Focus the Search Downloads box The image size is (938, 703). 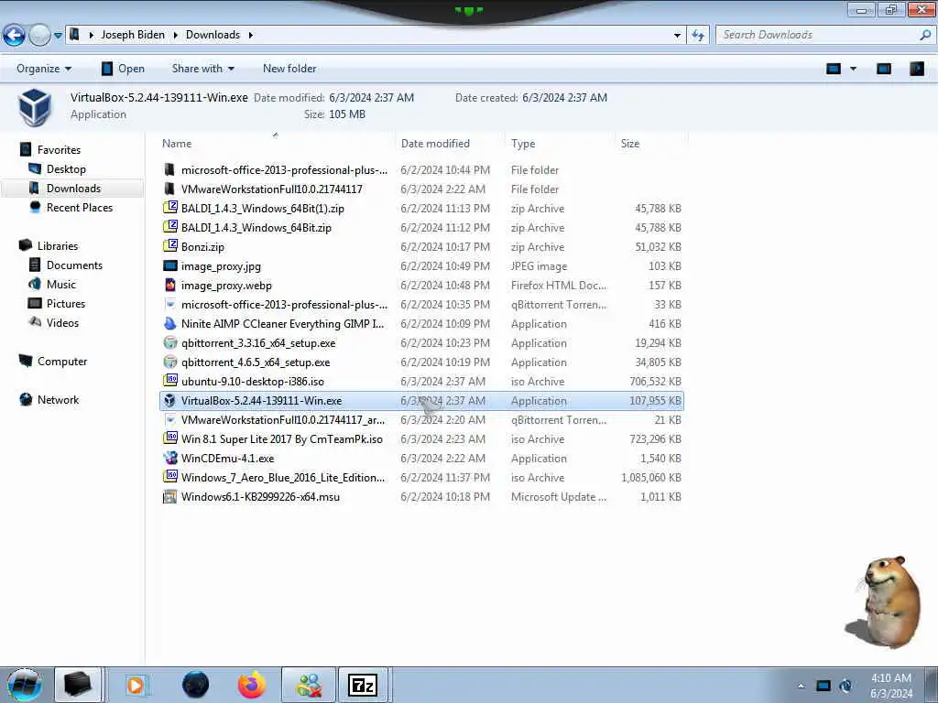818,36
